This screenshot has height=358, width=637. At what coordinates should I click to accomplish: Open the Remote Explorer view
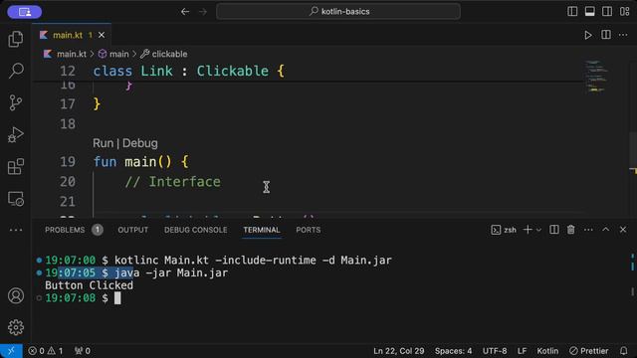[16, 199]
